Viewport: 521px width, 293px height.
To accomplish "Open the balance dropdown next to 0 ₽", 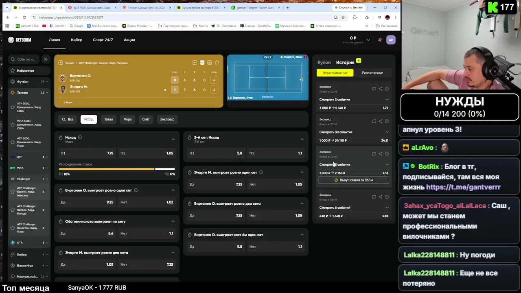I will click(368, 40).
